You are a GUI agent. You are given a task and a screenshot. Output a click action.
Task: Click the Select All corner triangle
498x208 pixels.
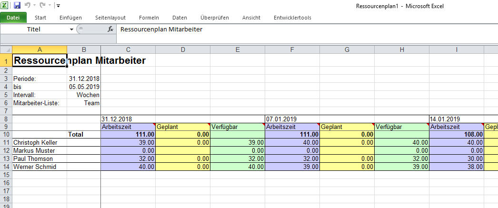tap(6, 50)
